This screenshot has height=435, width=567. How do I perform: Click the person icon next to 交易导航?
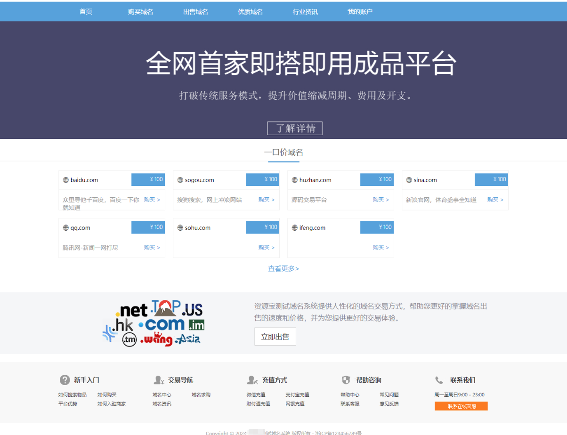pos(158,380)
